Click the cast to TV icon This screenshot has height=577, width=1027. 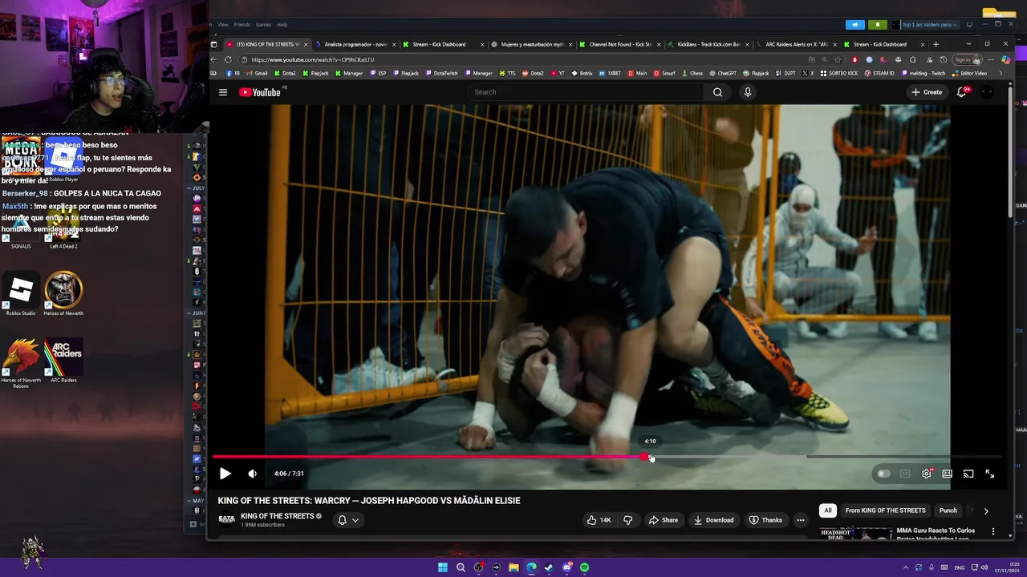click(968, 474)
